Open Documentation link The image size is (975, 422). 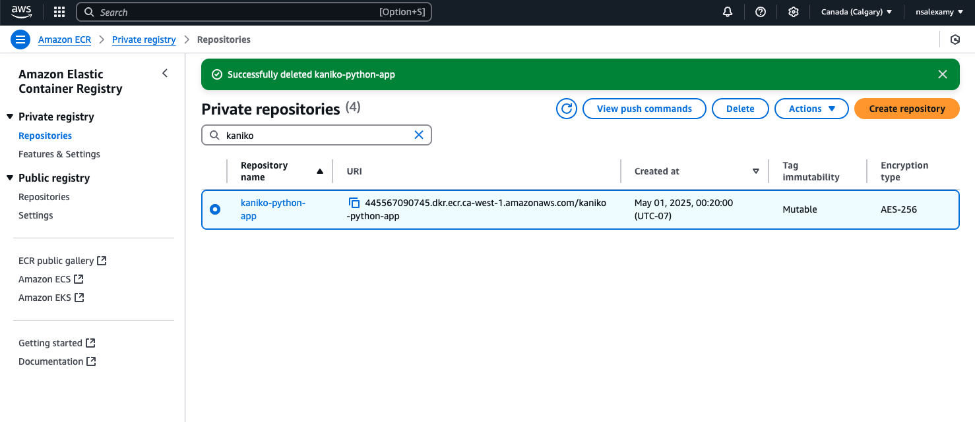point(57,361)
